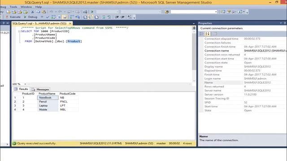Toggle the IntelliSense Enabled button

65,17
